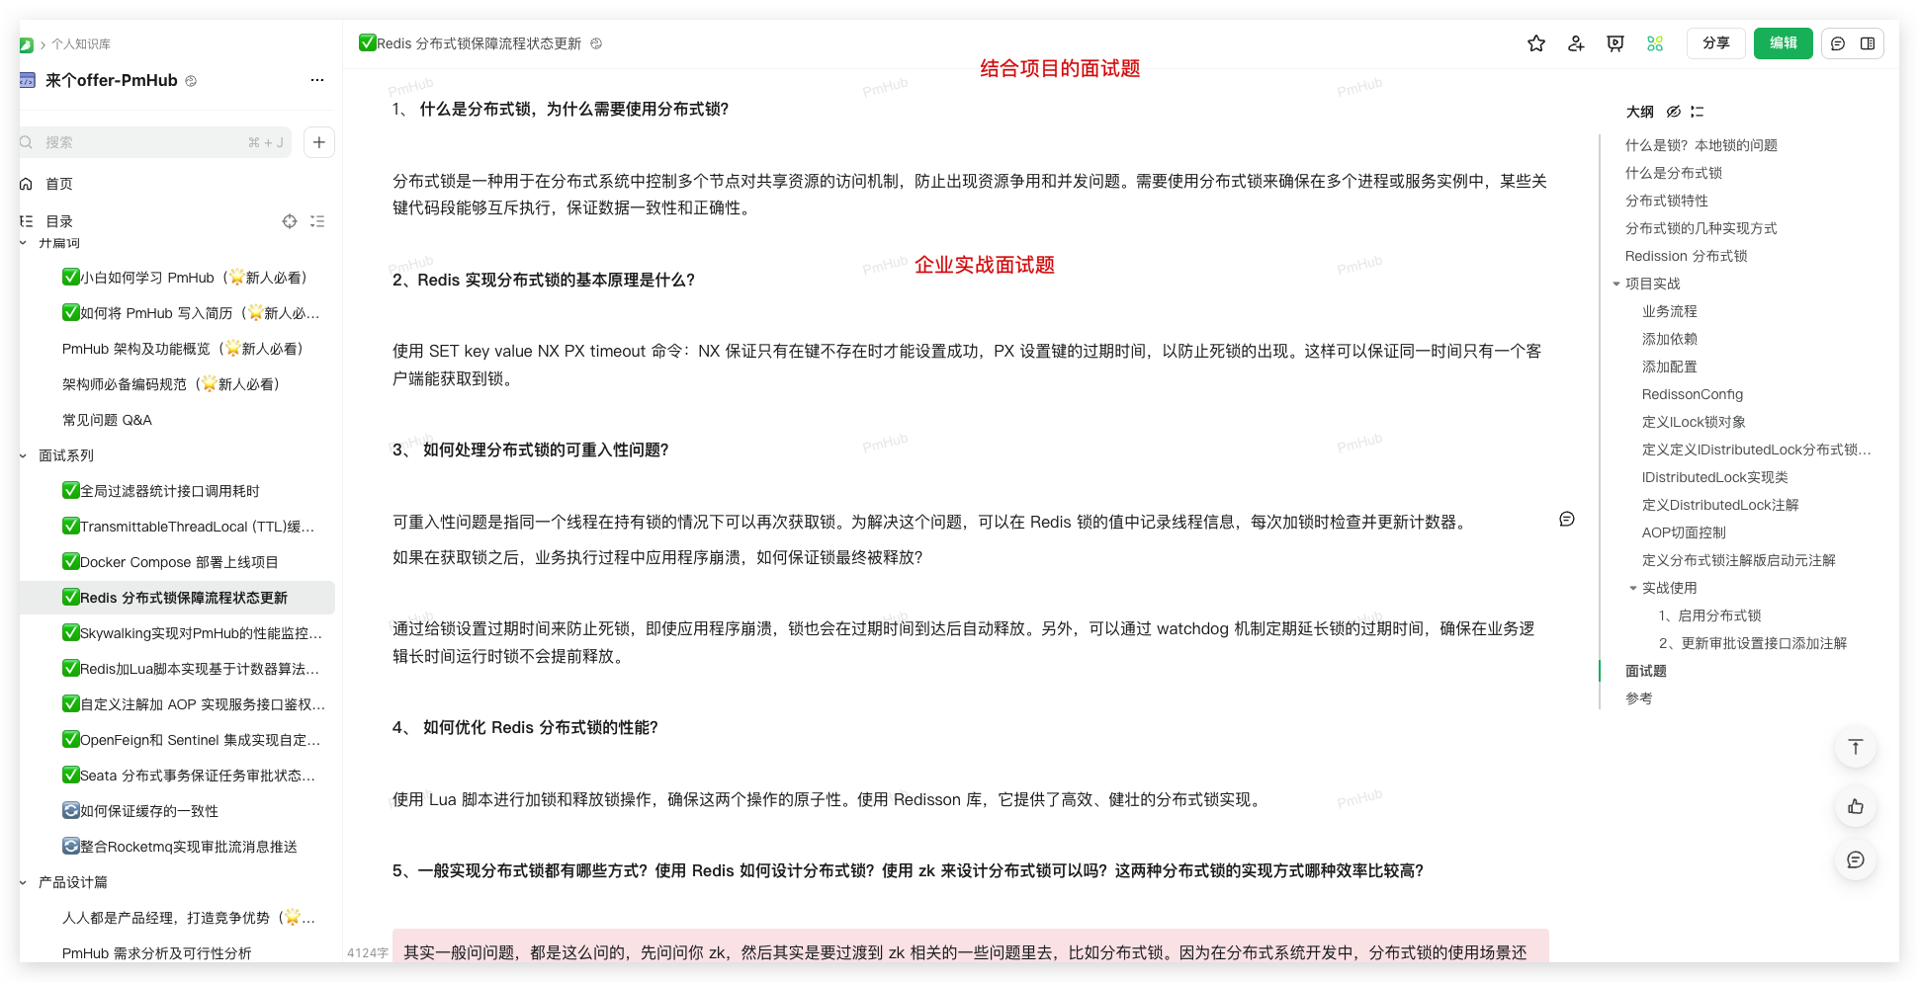Viewport: 1919px width, 982px height.
Task: Star this document as a favorite
Action: pyautogui.click(x=1535, y=43)
